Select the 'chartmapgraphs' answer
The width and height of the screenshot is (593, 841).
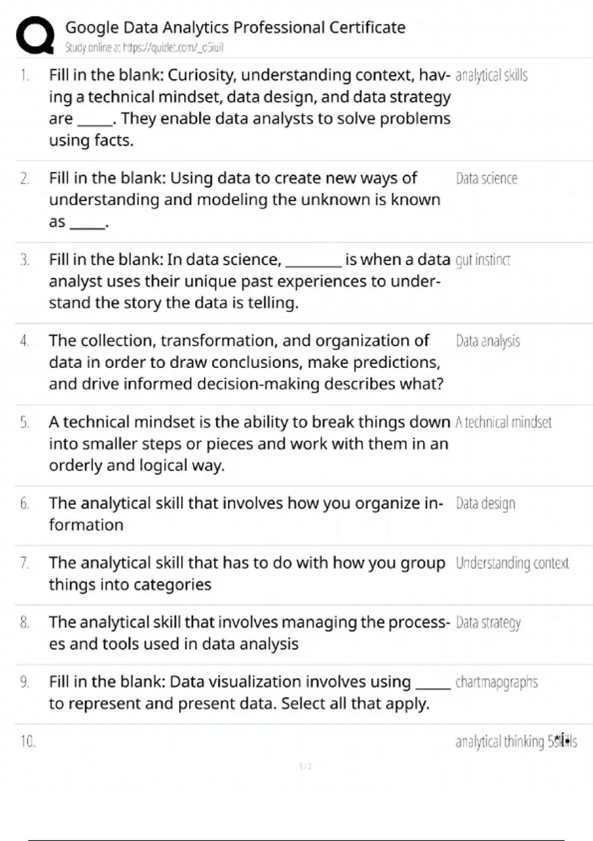[x=496, y=682]
